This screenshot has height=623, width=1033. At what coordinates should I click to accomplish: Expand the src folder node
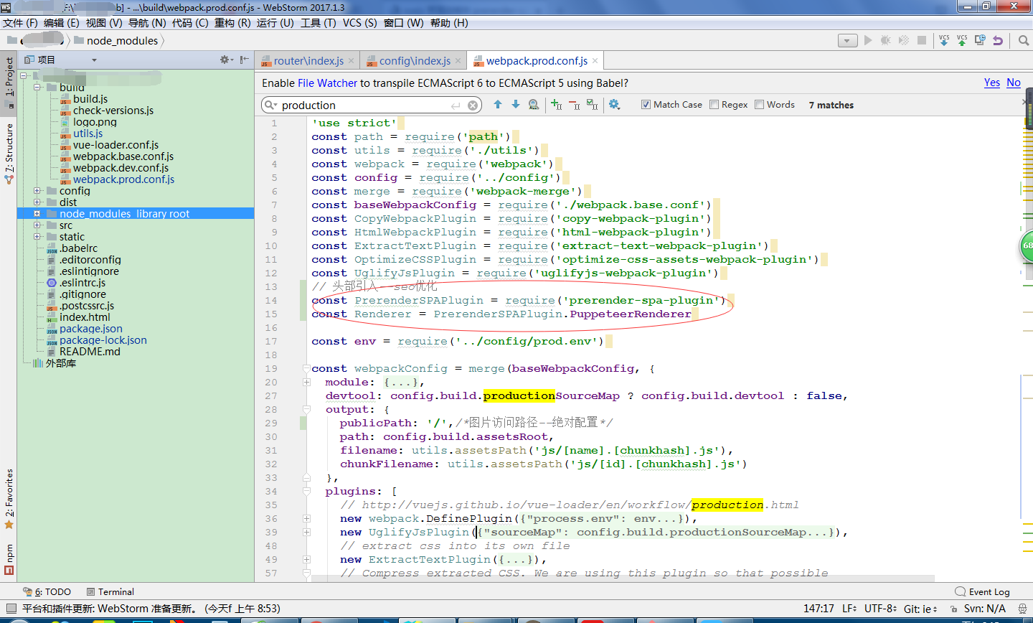37,225
